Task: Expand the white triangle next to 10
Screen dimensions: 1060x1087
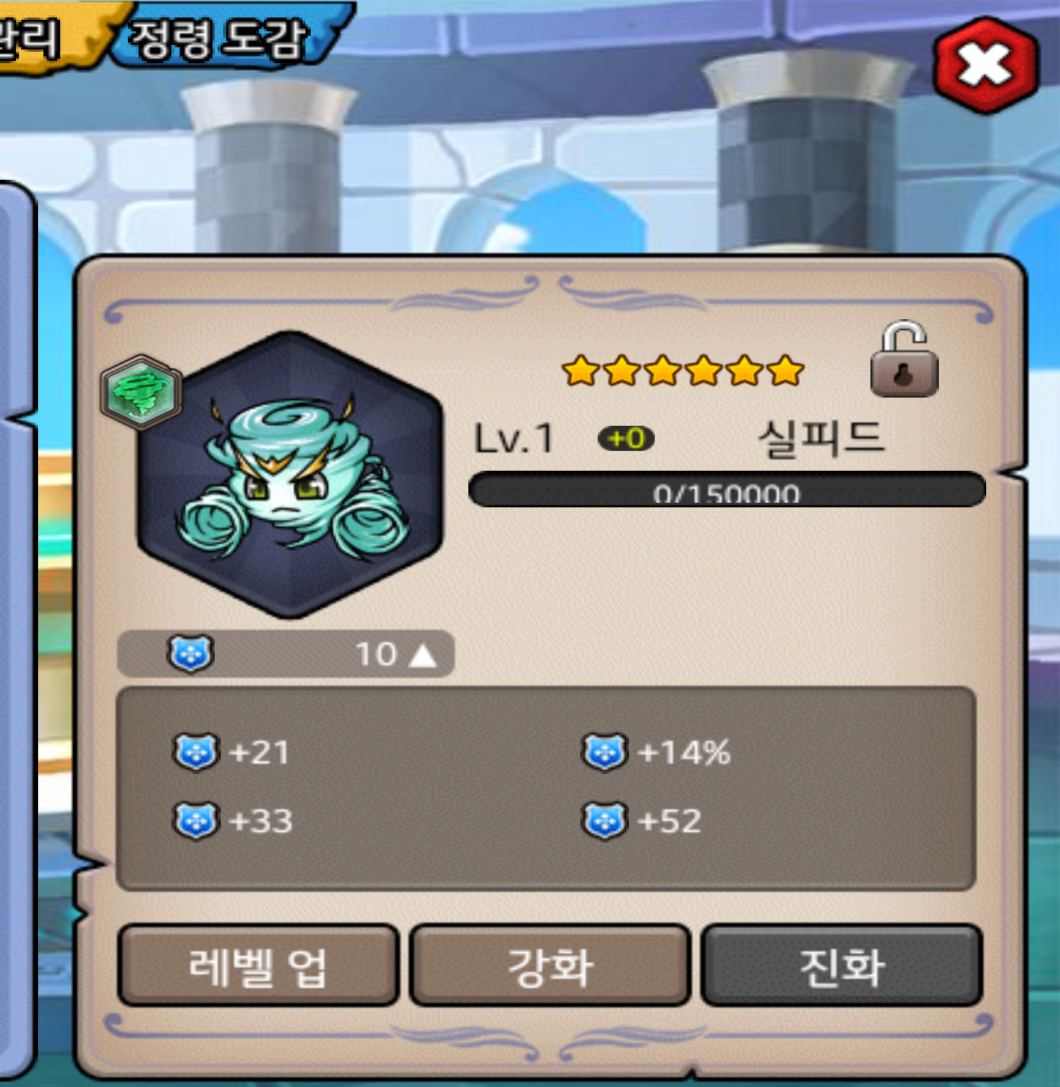Action: [423, 654]
